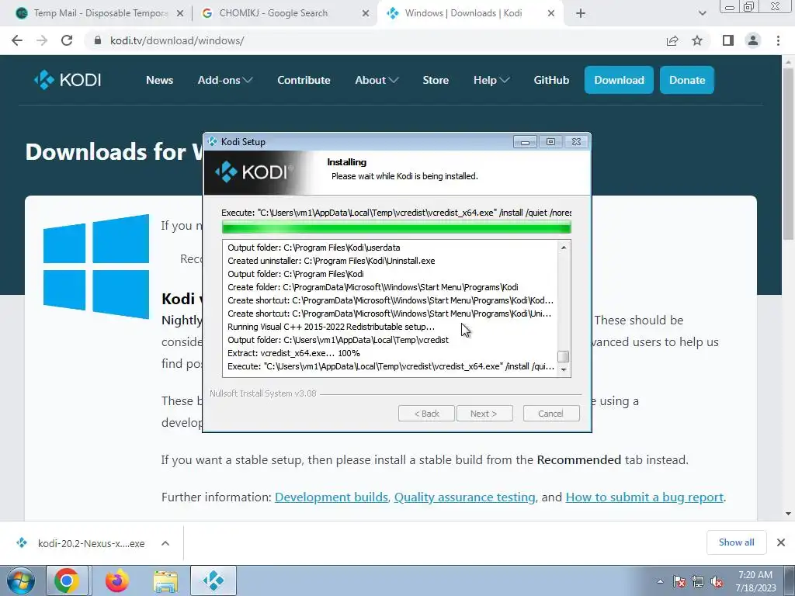
Task: Click the Kodi logo in website header
Action: click(x=68, y=80)
